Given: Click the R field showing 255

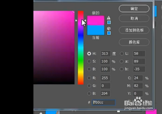Looking at the screenshot, I should [105, 78].
